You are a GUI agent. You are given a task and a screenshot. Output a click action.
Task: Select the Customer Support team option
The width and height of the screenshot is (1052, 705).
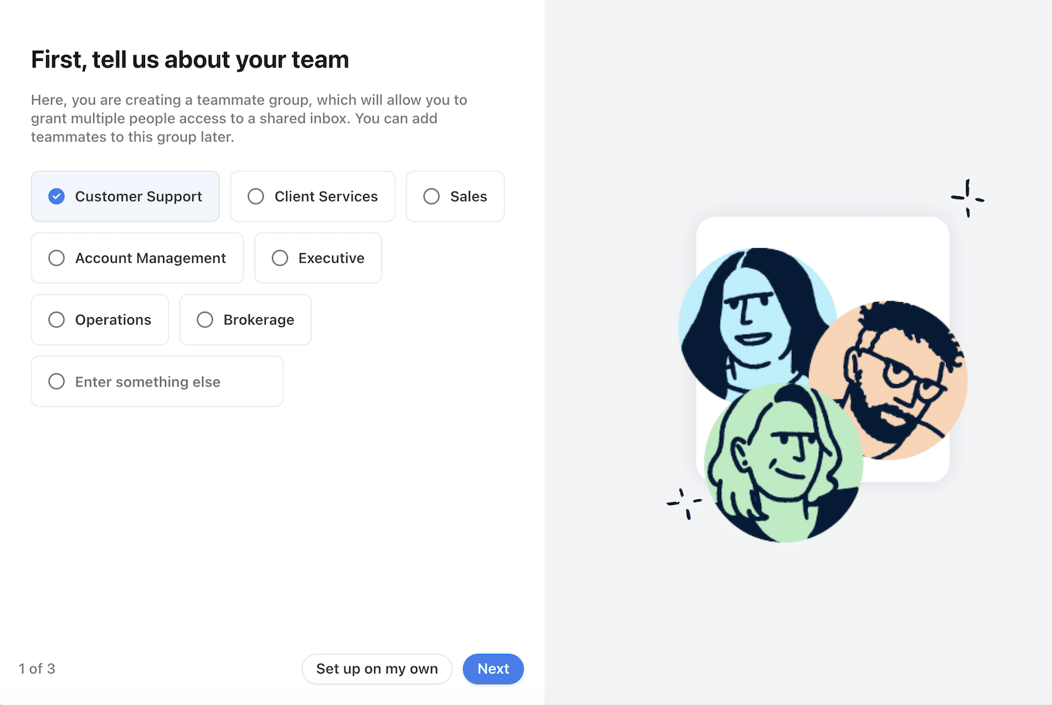pyautogui.click(x=125, y=196)
